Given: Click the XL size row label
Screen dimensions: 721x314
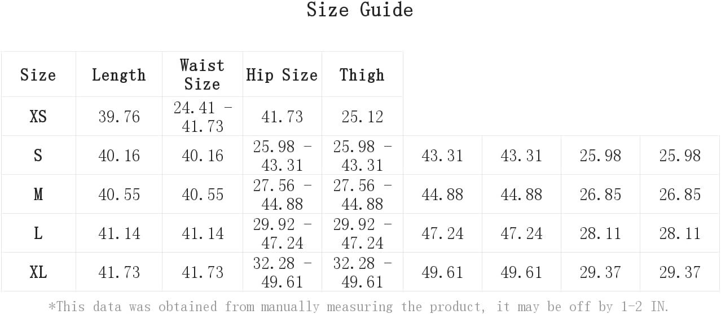Looking at the screenshot, I should (x=38, y=272).
